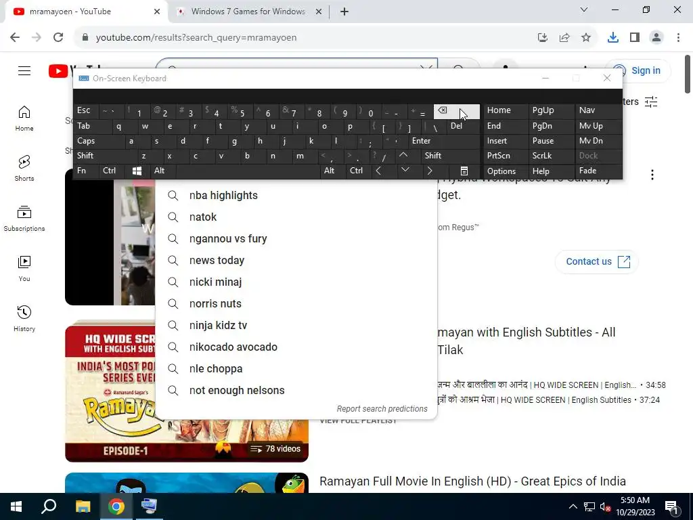
Task: Select 'nikocado avocado' suggestion
Action: pyautogui.click(x=296, y=347)
